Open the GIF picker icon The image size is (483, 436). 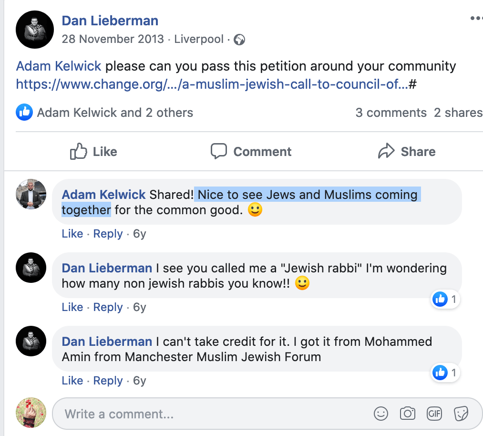click(434, 414)
